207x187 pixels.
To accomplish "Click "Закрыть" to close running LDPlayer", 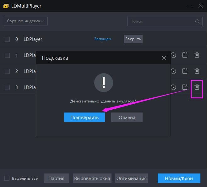I will (x=133, y=39).
